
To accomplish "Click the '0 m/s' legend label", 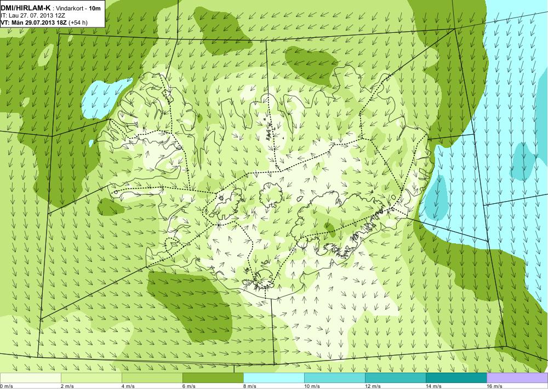I will (7, 386).
